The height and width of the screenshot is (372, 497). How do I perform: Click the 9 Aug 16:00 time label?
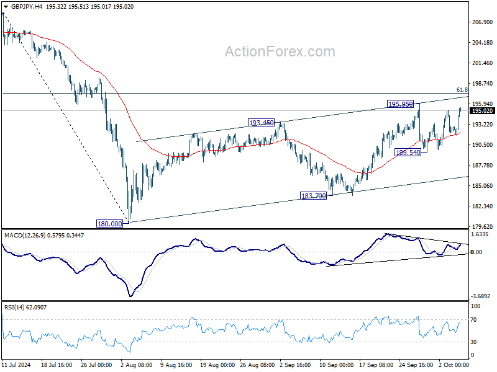176,365
